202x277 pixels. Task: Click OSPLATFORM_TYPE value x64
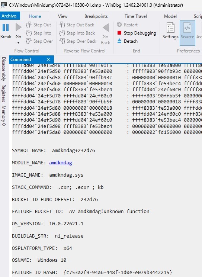click(x=68, y=248)
